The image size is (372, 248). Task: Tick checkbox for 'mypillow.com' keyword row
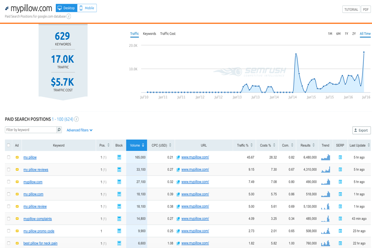(9, 181)
